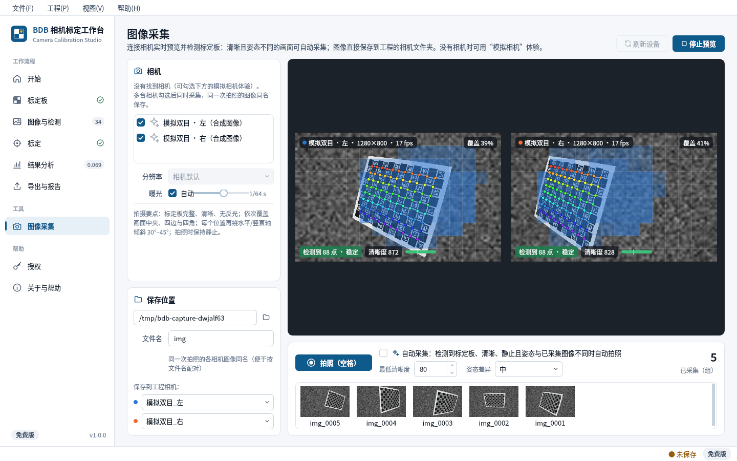
Task: Click the sparkle icon before 自动采集
Action: (x=396, y=353)
